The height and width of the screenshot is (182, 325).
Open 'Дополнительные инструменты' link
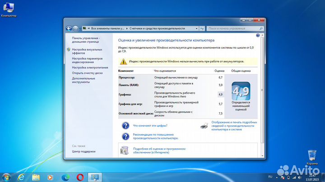click(x=84, y=80)
